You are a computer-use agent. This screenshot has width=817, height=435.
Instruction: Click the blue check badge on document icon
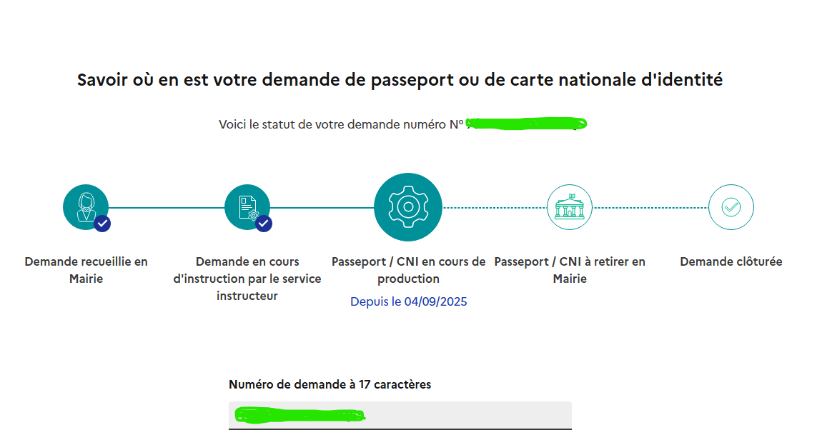[264, 224]
